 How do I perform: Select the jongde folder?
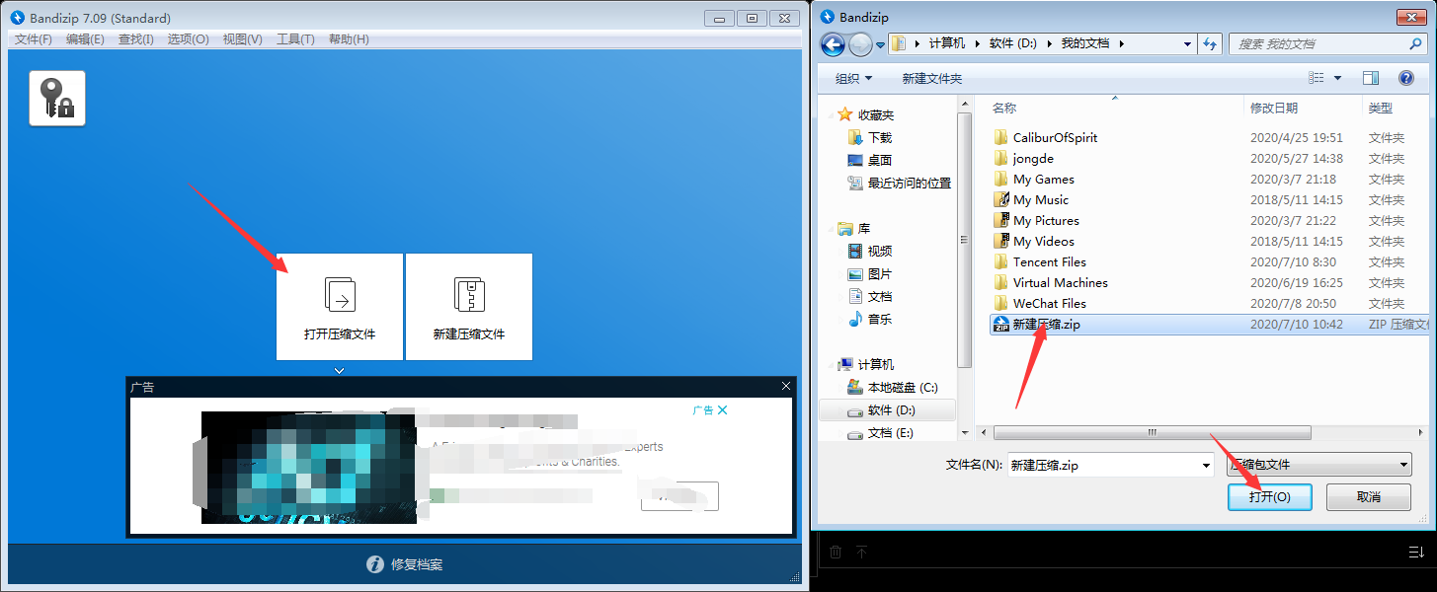point(1033,158)
